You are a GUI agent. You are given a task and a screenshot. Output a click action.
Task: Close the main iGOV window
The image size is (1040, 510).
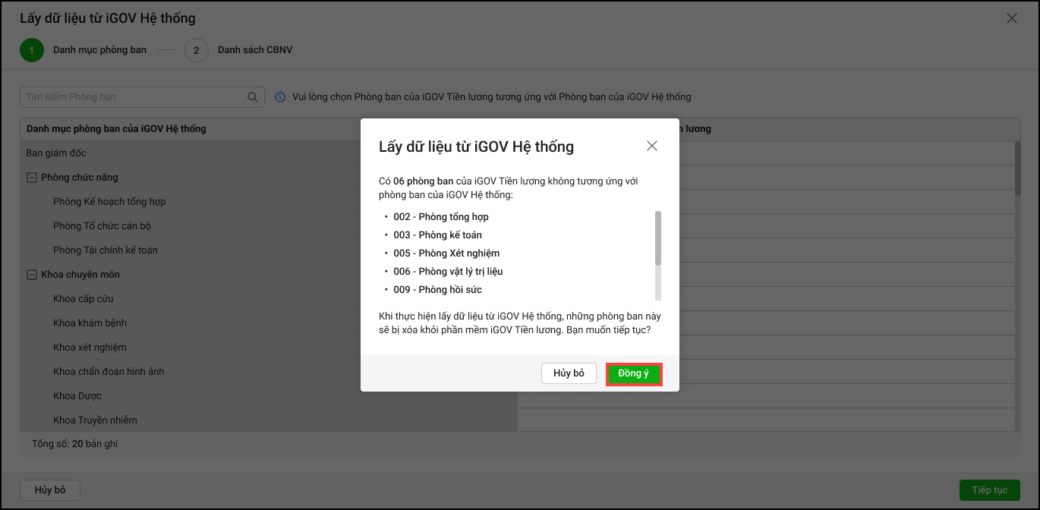click(x=1011, y=18)
